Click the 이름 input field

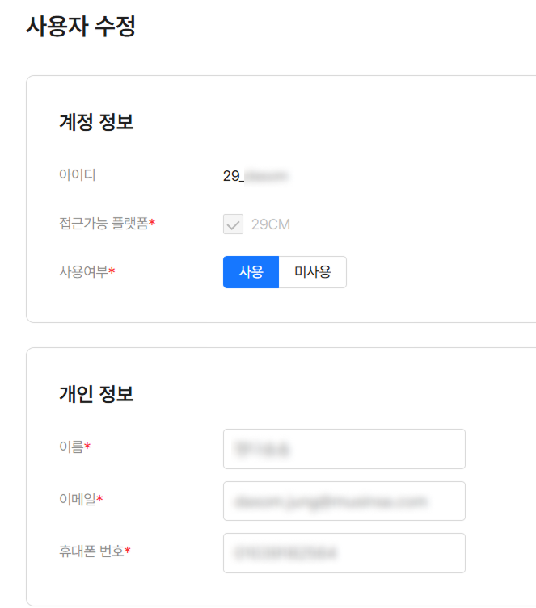coord(344,449)
